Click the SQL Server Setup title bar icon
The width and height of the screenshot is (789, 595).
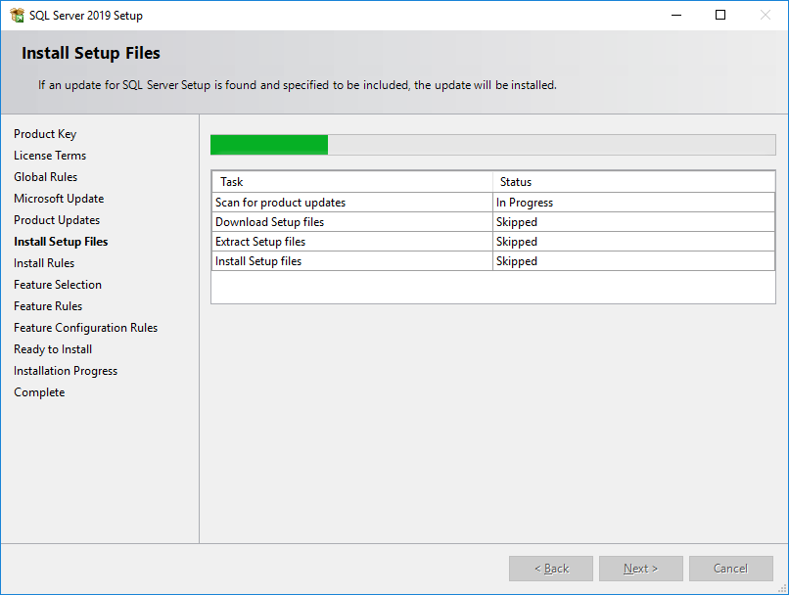(17, 15)
